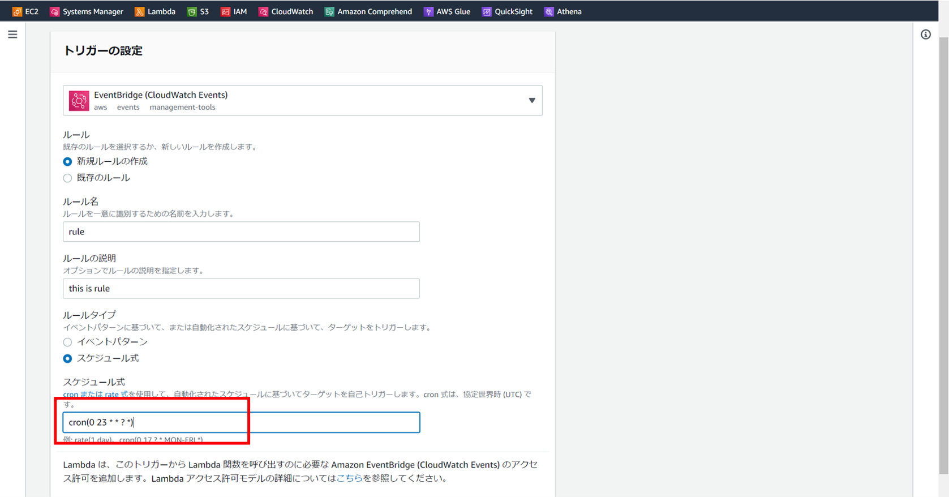Click the 'management-tools' tag text
This screenshot has width=949, height=497.
[x=182, y=107]
